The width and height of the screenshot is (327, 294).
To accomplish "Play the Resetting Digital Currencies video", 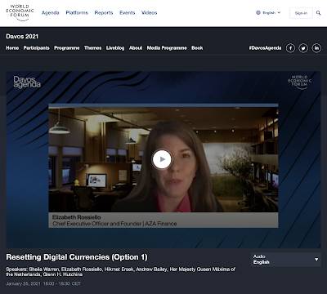I will click(162, 159).
